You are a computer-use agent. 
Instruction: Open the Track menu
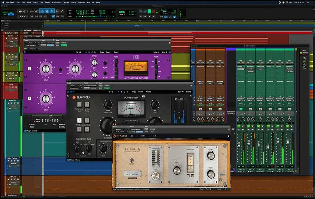point(35,2)
